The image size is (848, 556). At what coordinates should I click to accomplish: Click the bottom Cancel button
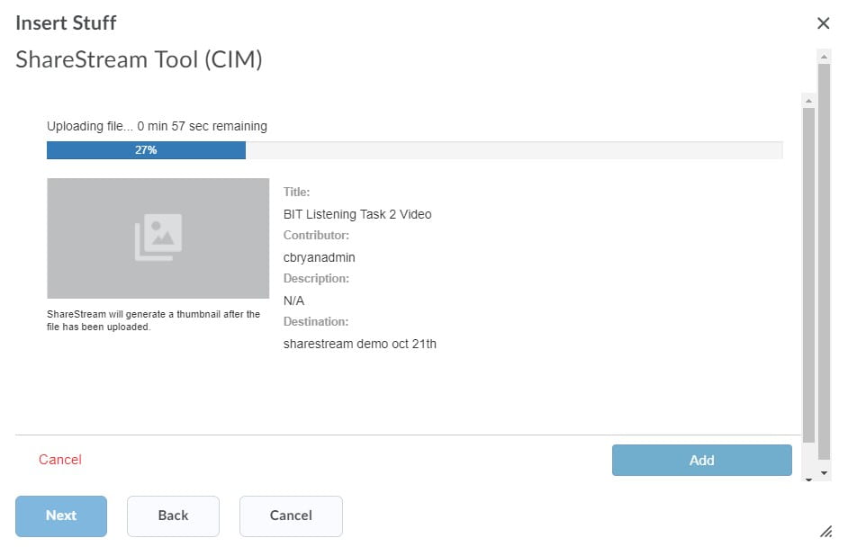[x=291, y=516]
